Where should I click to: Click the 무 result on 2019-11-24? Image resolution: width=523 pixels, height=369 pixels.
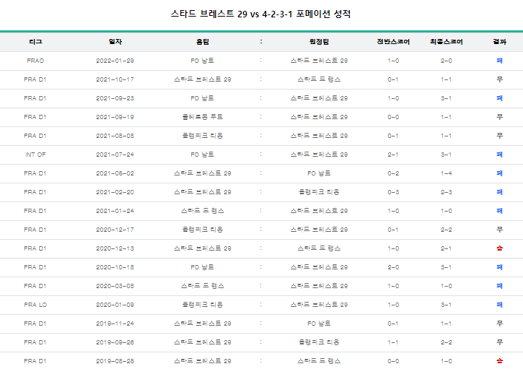point(499,324)
